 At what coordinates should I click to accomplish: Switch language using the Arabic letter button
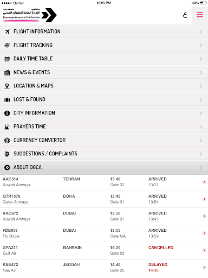click(x=185, y=15)
